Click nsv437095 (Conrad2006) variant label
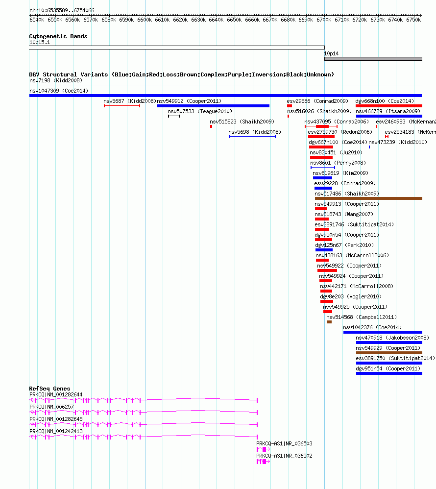The image size is (436, 489). pos(337,122)
